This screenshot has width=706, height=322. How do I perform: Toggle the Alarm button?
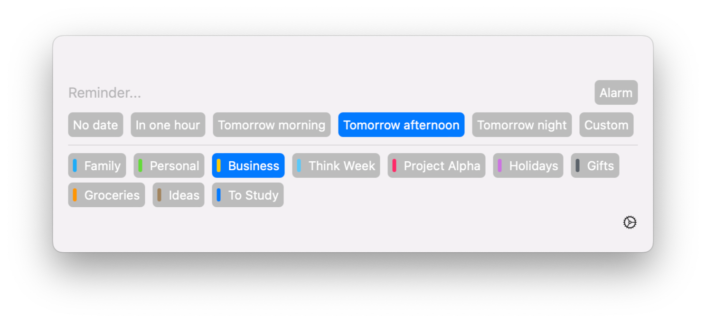coord(616,93)
